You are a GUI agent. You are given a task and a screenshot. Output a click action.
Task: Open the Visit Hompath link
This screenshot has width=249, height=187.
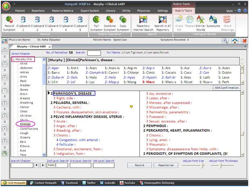(x=15, y=183)
